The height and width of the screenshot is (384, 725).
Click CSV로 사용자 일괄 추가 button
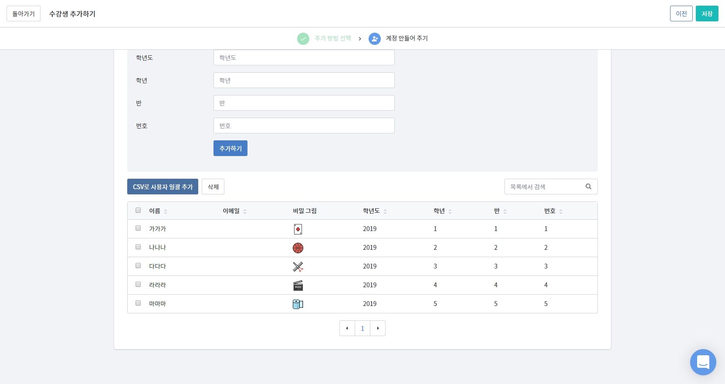(x=163, y=187)
